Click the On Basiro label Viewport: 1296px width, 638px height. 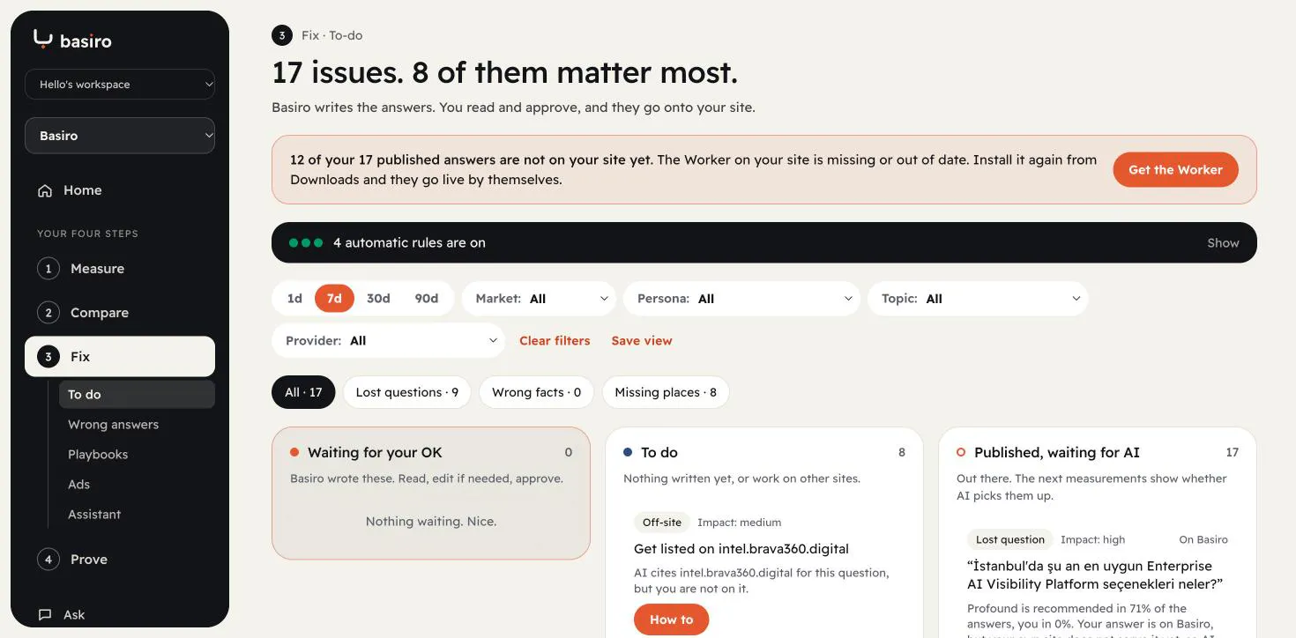(x=1203, y=540)
